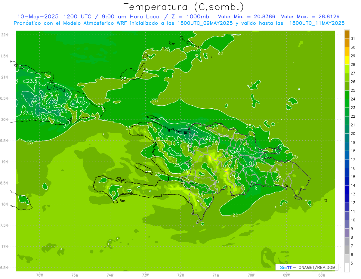Click the 72W longitude label
Screen dimensions: 361x279
coord(180,275)
